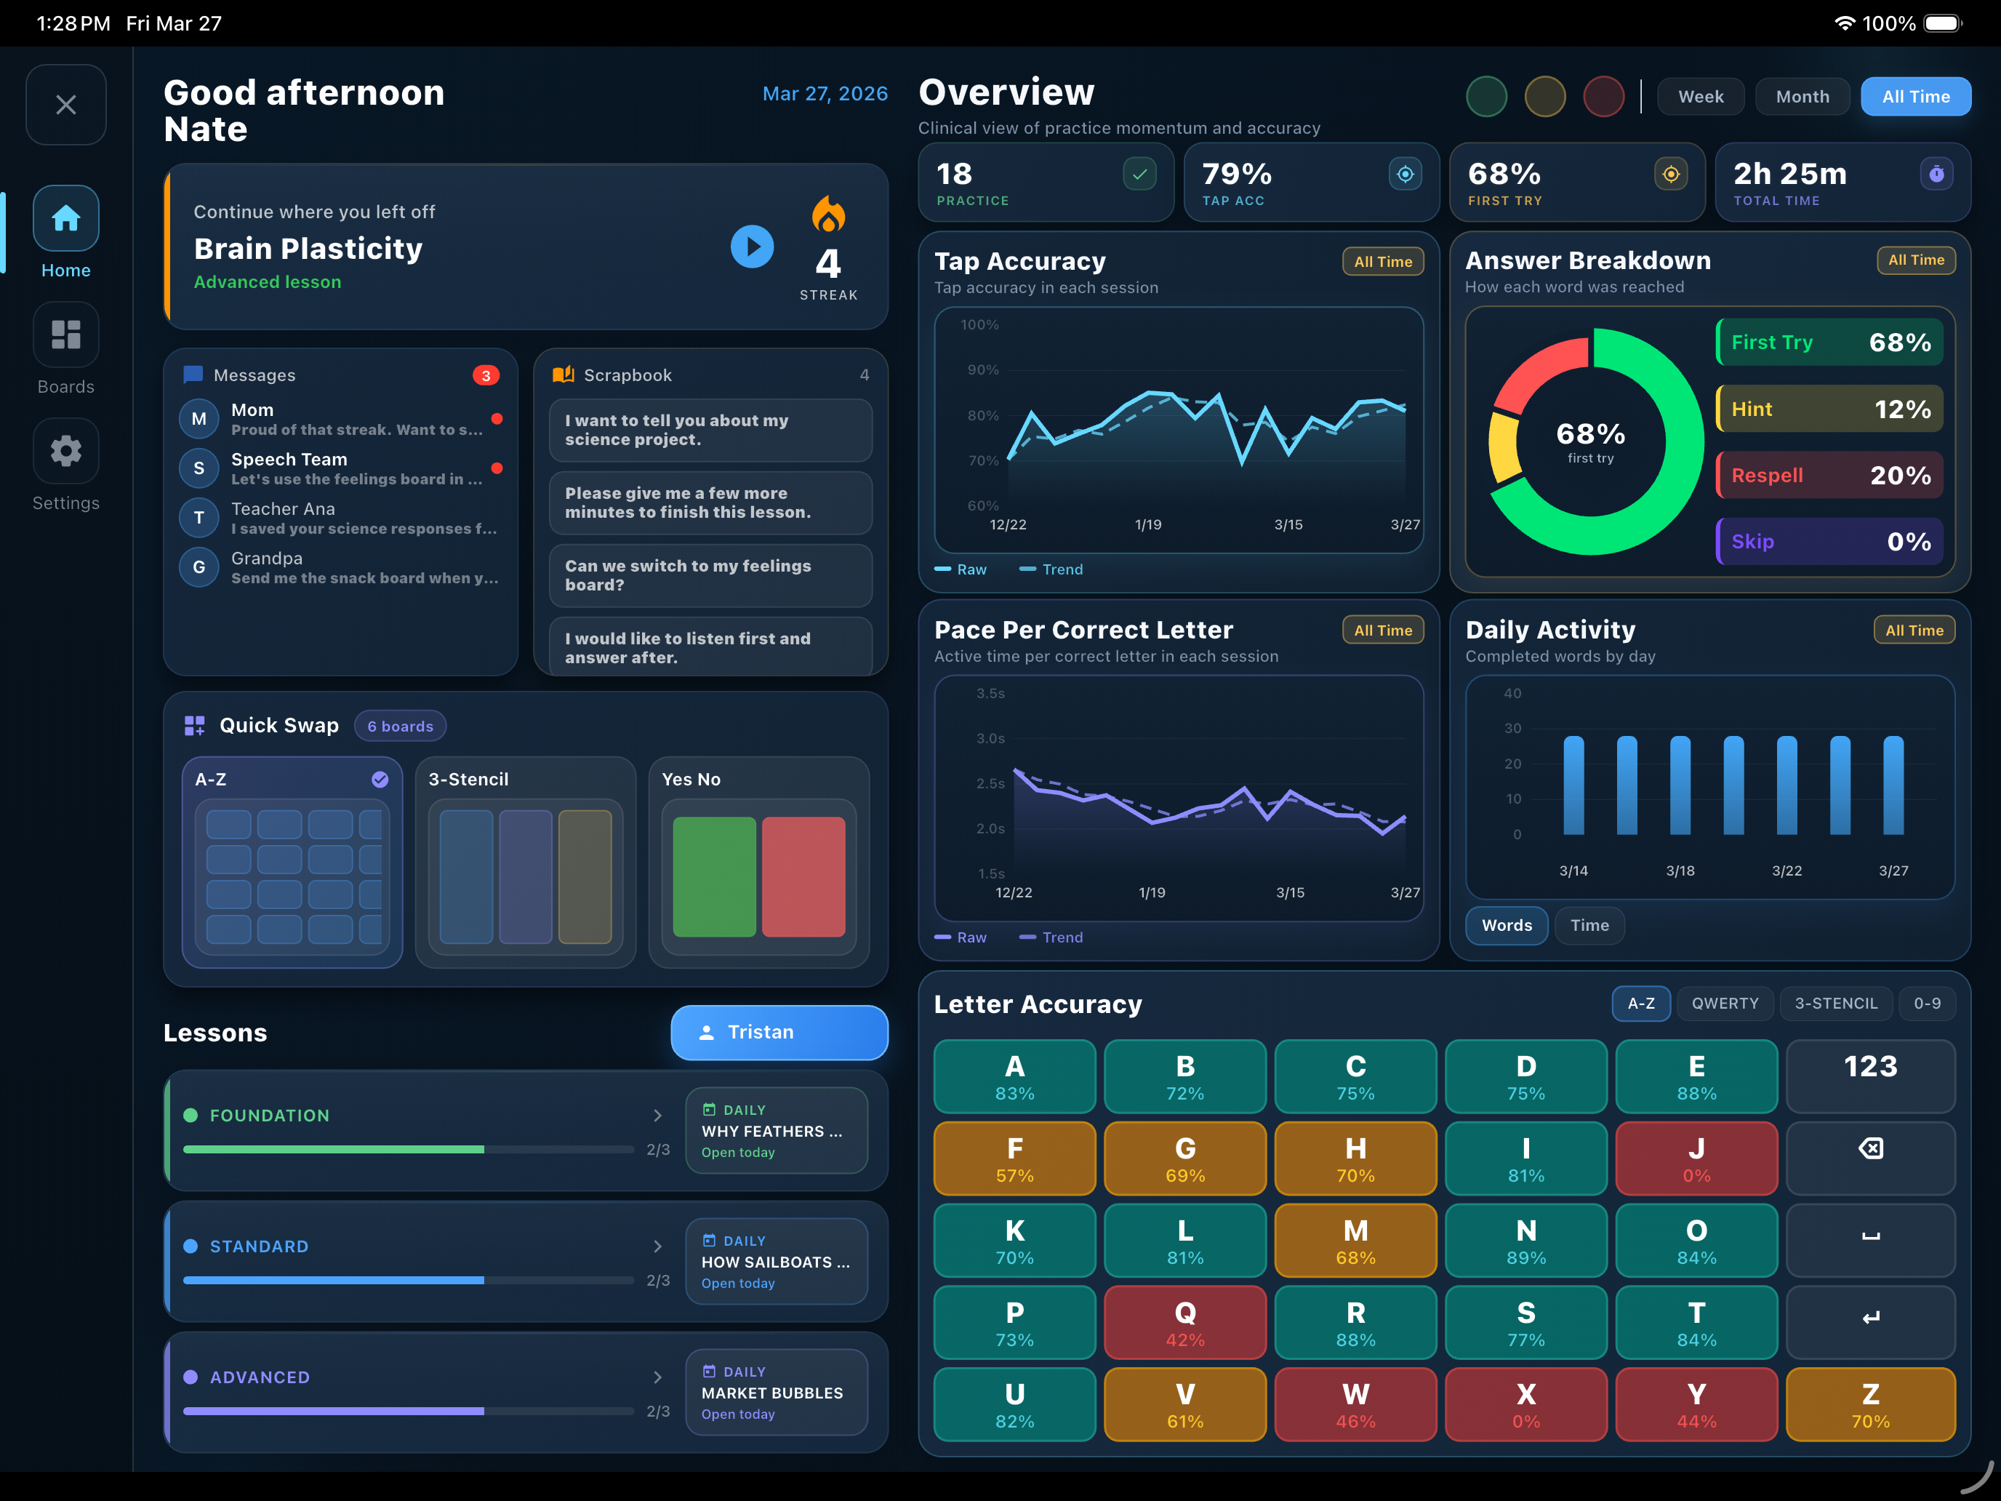Image resolution: width=2001 pixels, height=1501 pixels.
Task: Toggle Raw line in Tap Accuracy legend
Action: point(961,569)
